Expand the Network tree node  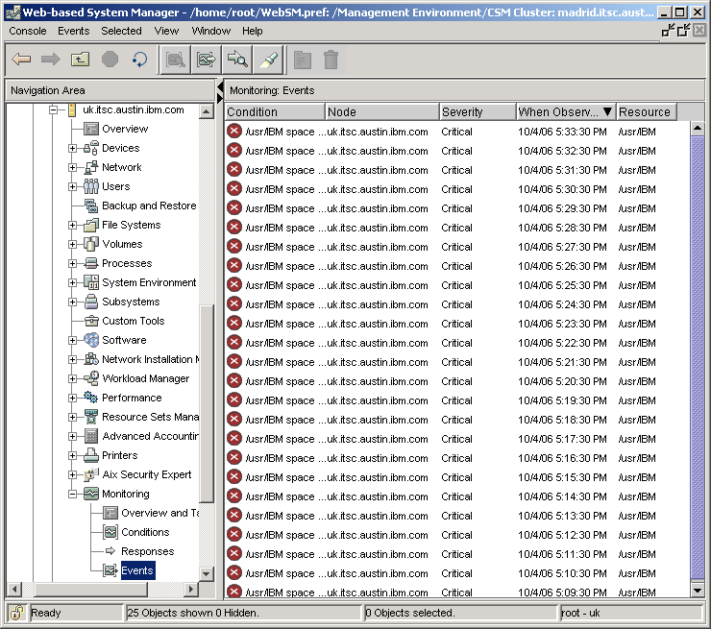(73, 168)
